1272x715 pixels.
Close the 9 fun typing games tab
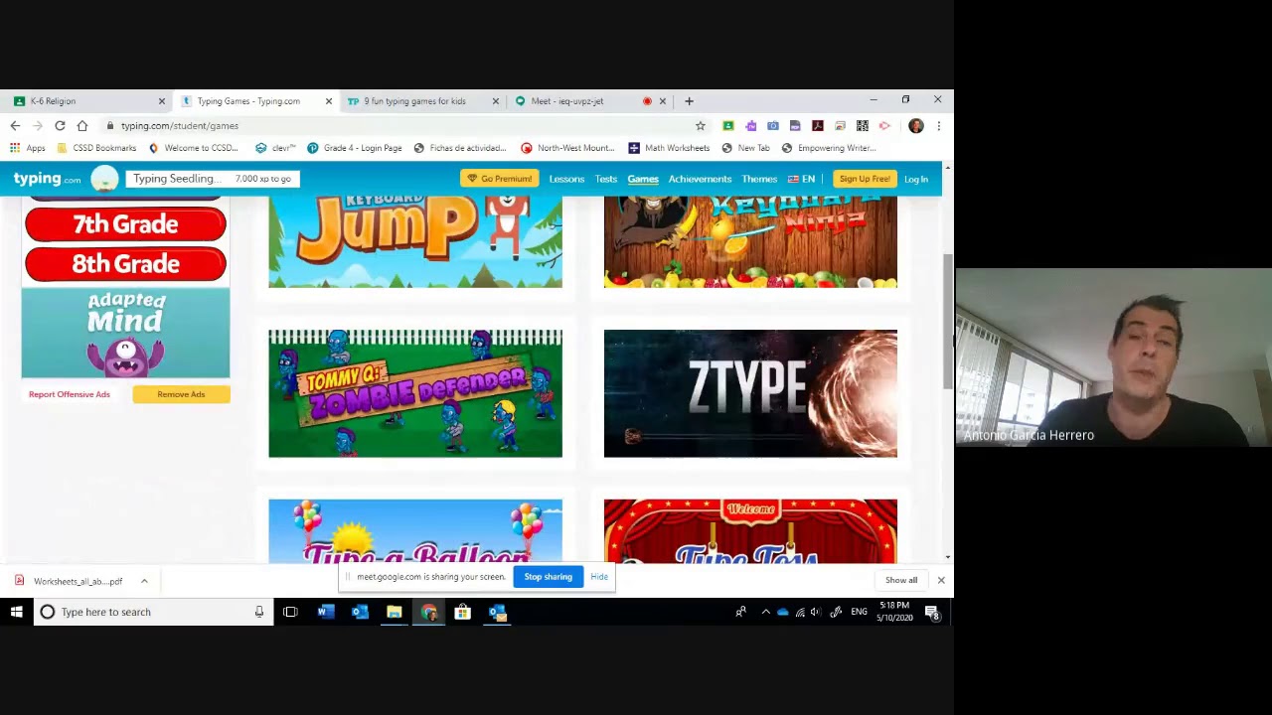point(496,101)
